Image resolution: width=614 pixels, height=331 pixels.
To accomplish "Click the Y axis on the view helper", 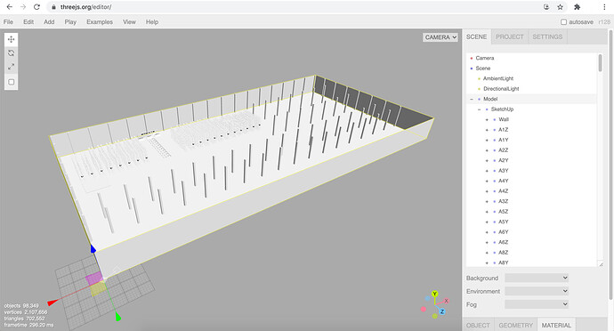I will [x=434, y=294].
